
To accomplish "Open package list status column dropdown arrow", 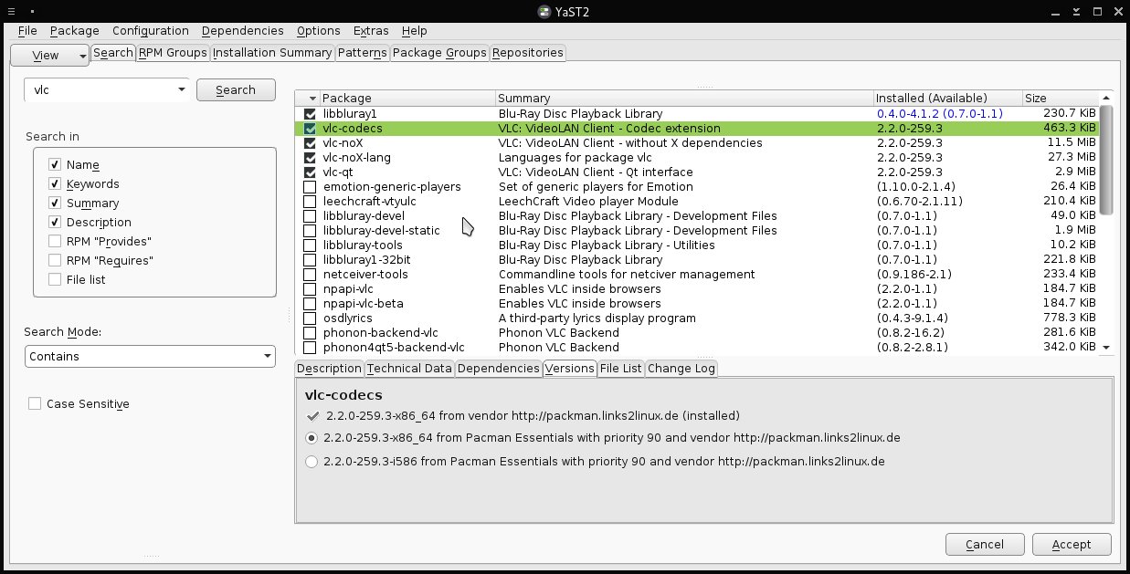I will (313, 99).
